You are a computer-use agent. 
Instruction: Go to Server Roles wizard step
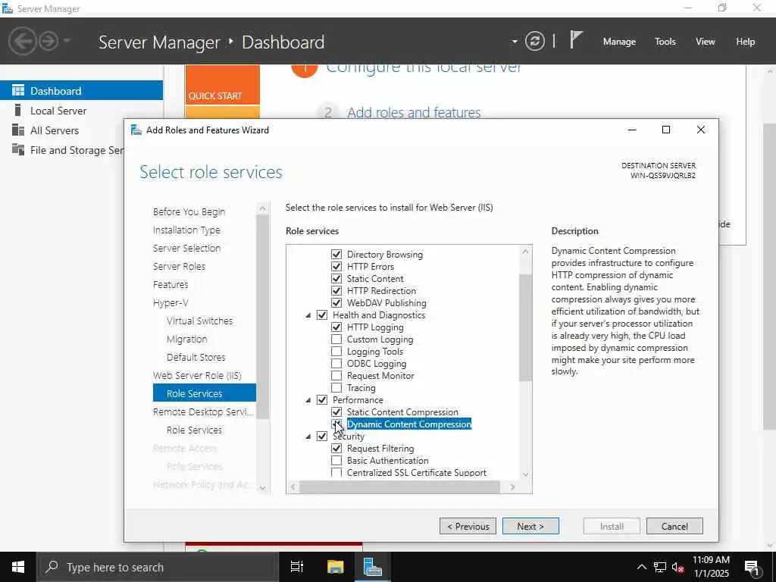click(x=179, y=266)
